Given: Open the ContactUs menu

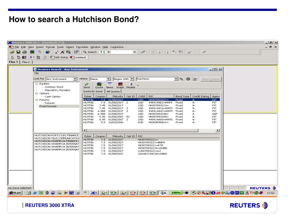Looking at the screenshot, I should [x=117, y=47].
